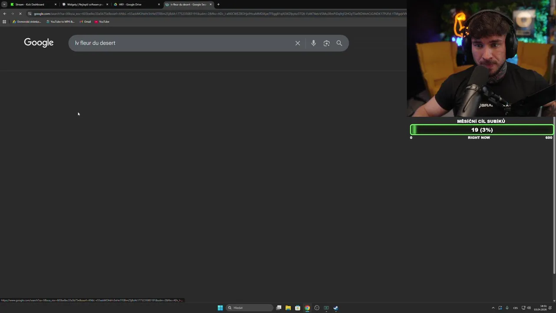The image size is (556, 313).
Task: Click the subscriber goal progress bar
Action: click(x=482, y=130)
